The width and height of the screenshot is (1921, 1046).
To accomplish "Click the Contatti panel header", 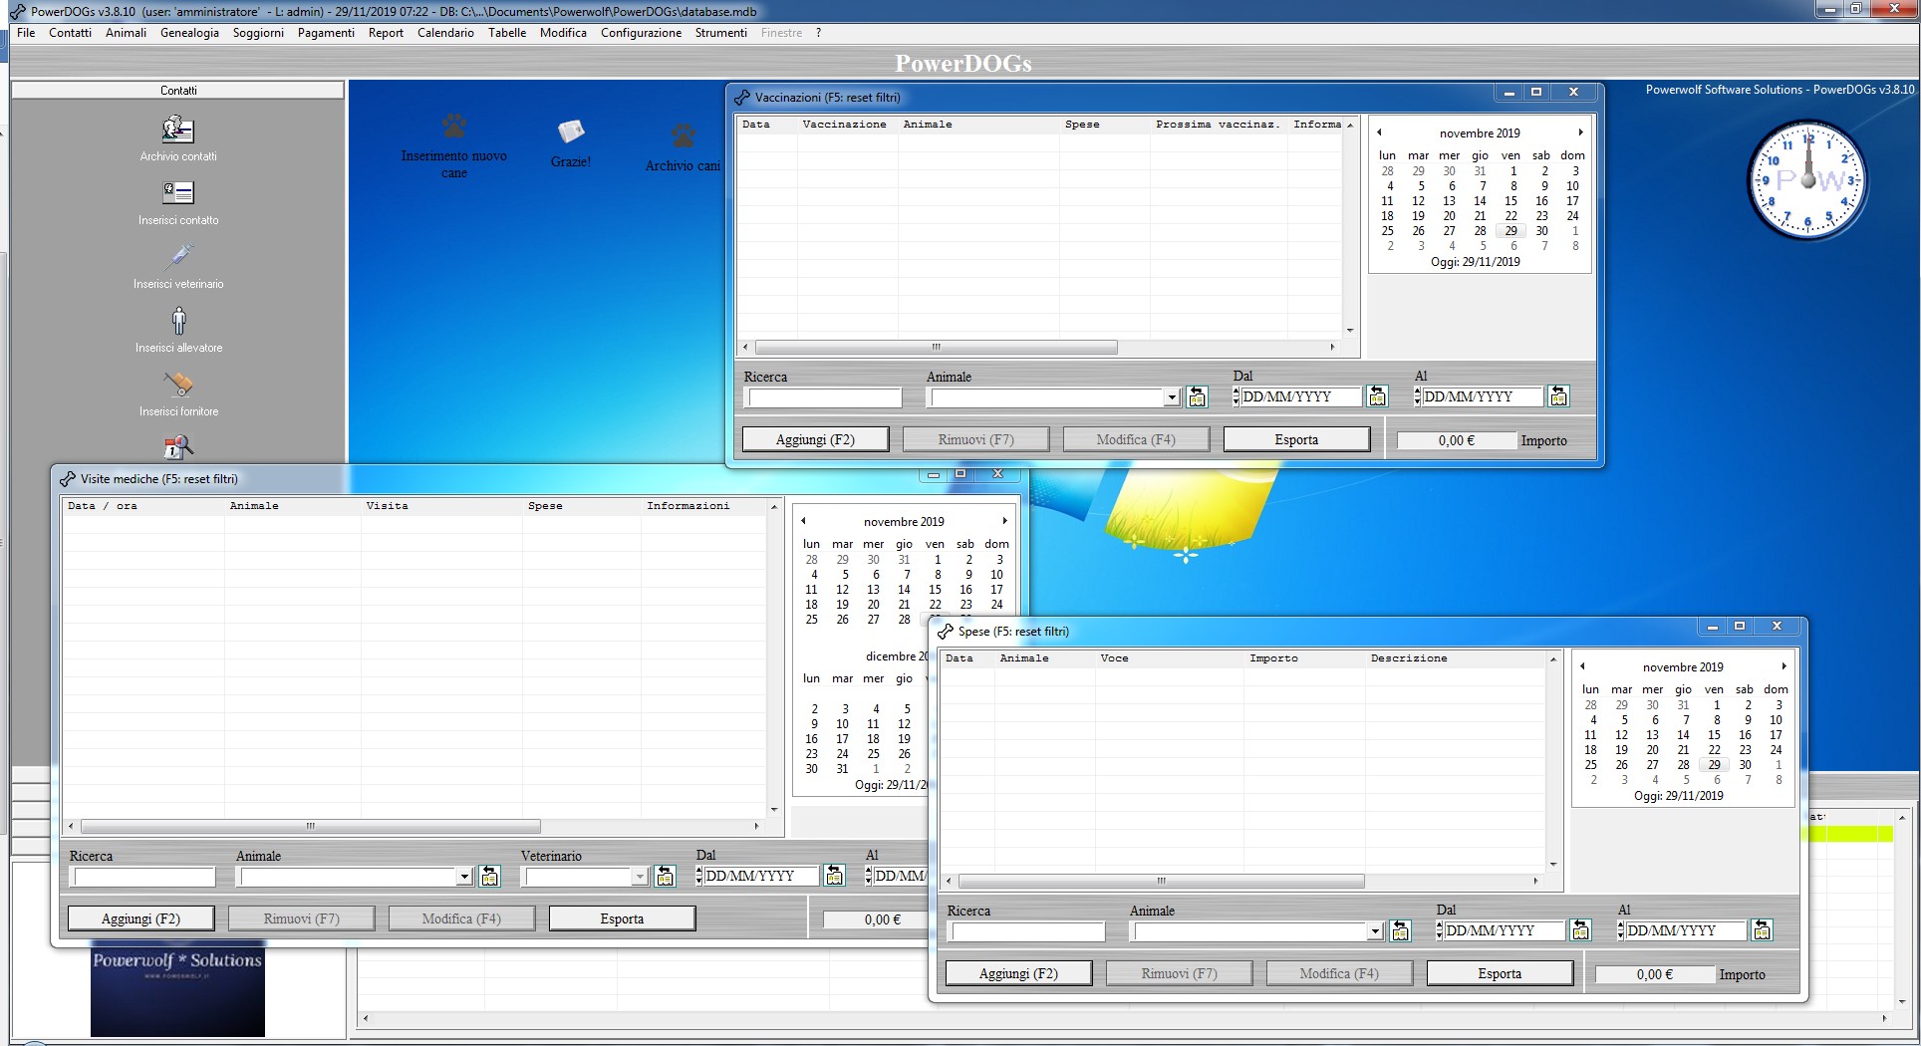I will (x=178, y=91).
